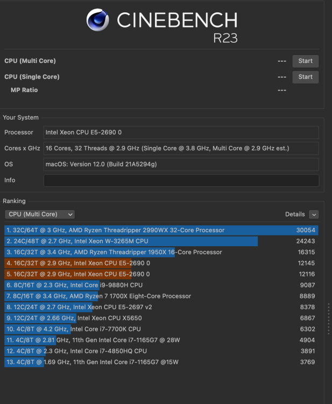This screenshot has height=404, width=332.
Task: Start the CPU Single Core benchmark
Action: tap(305, 77)
